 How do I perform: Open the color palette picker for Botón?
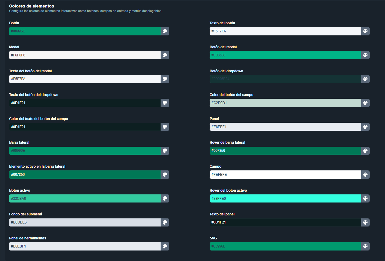pos(165,31)
